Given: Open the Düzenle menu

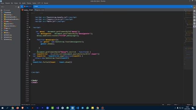Looking at the screenshot, I should [7, 3].
